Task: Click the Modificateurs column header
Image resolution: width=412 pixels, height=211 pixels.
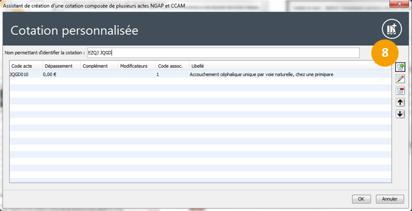Action: coord(137,66)
